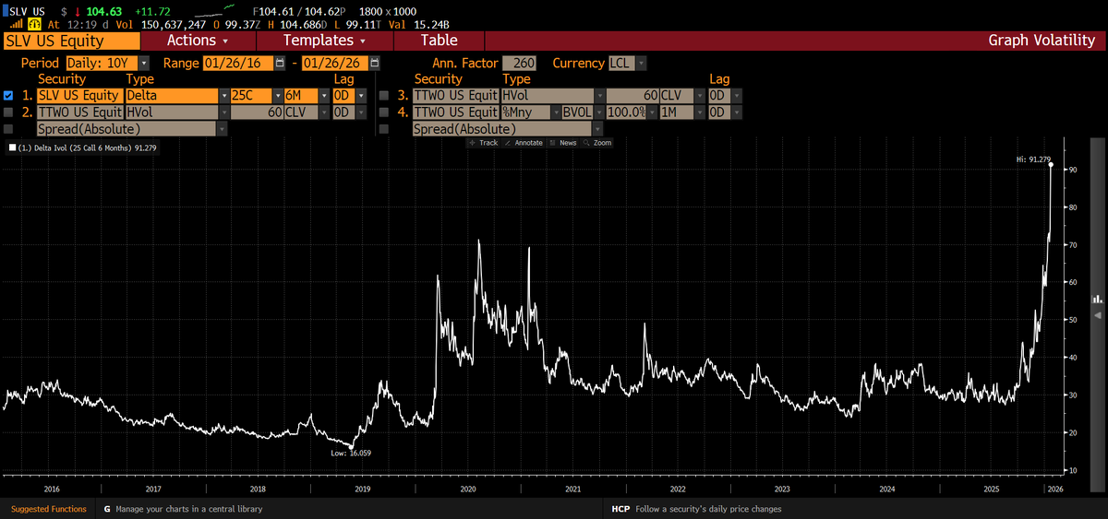The image size is (1108, 519).
Task: Click HCP daily price changes suggestion
Action: click(696, 509)
